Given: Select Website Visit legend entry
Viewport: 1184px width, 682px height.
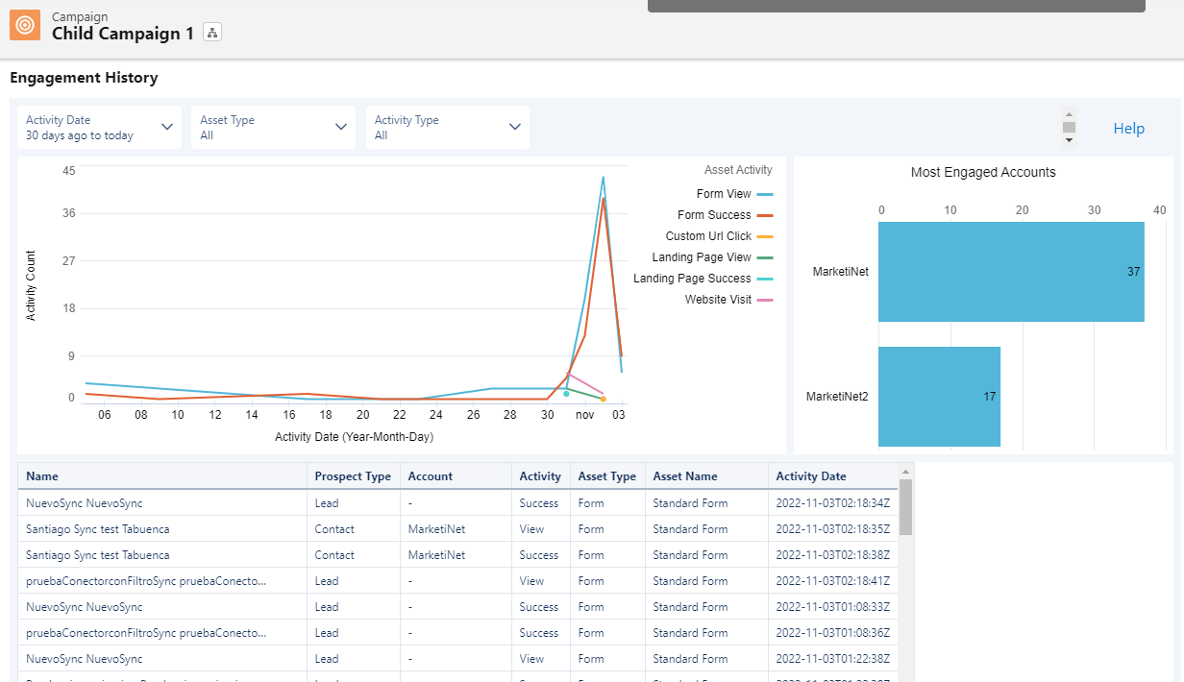Looking at the screenshot, I should click(x=728, y=300).
